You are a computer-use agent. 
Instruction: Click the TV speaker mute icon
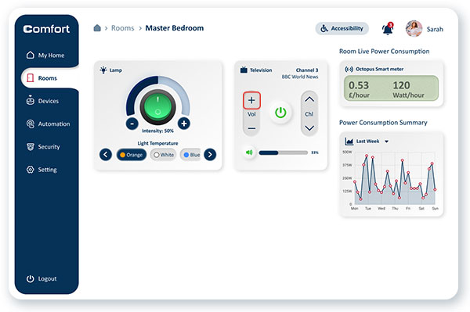249,152
